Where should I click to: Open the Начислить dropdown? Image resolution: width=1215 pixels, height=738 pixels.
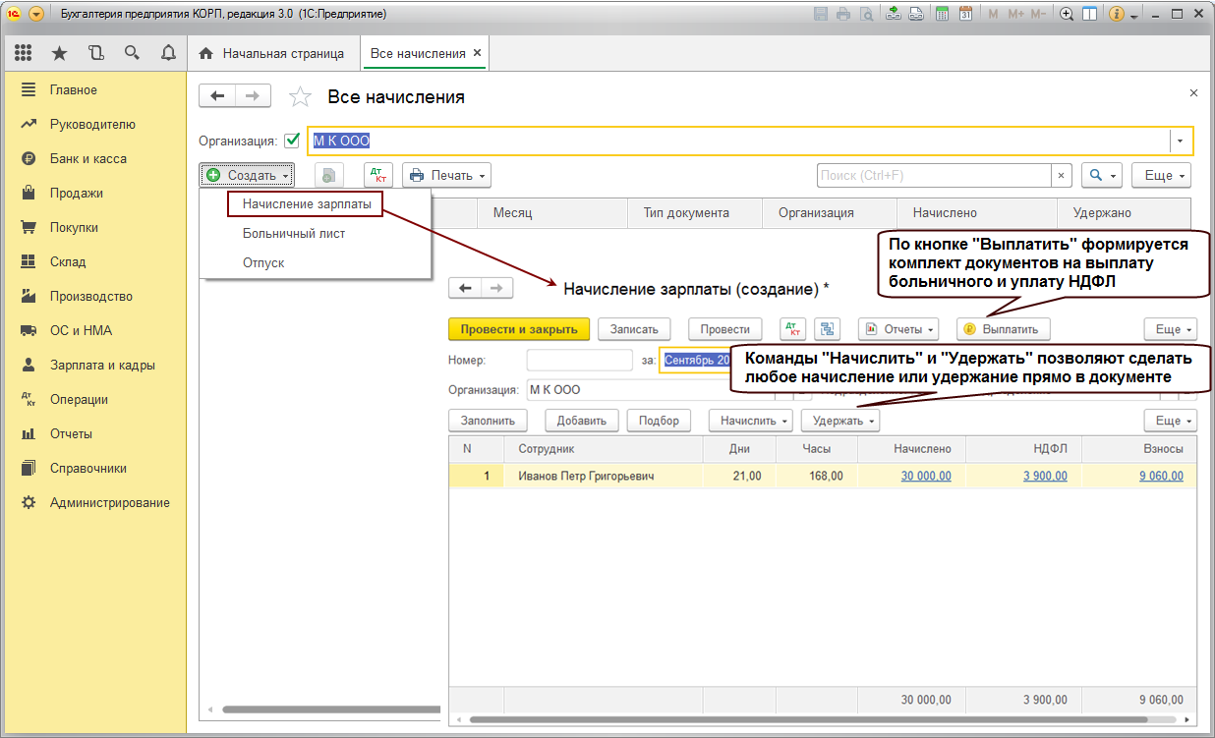click(x=751, y=421)
